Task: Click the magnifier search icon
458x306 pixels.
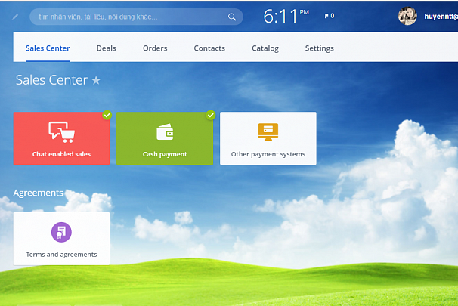Action: (232, 17)
